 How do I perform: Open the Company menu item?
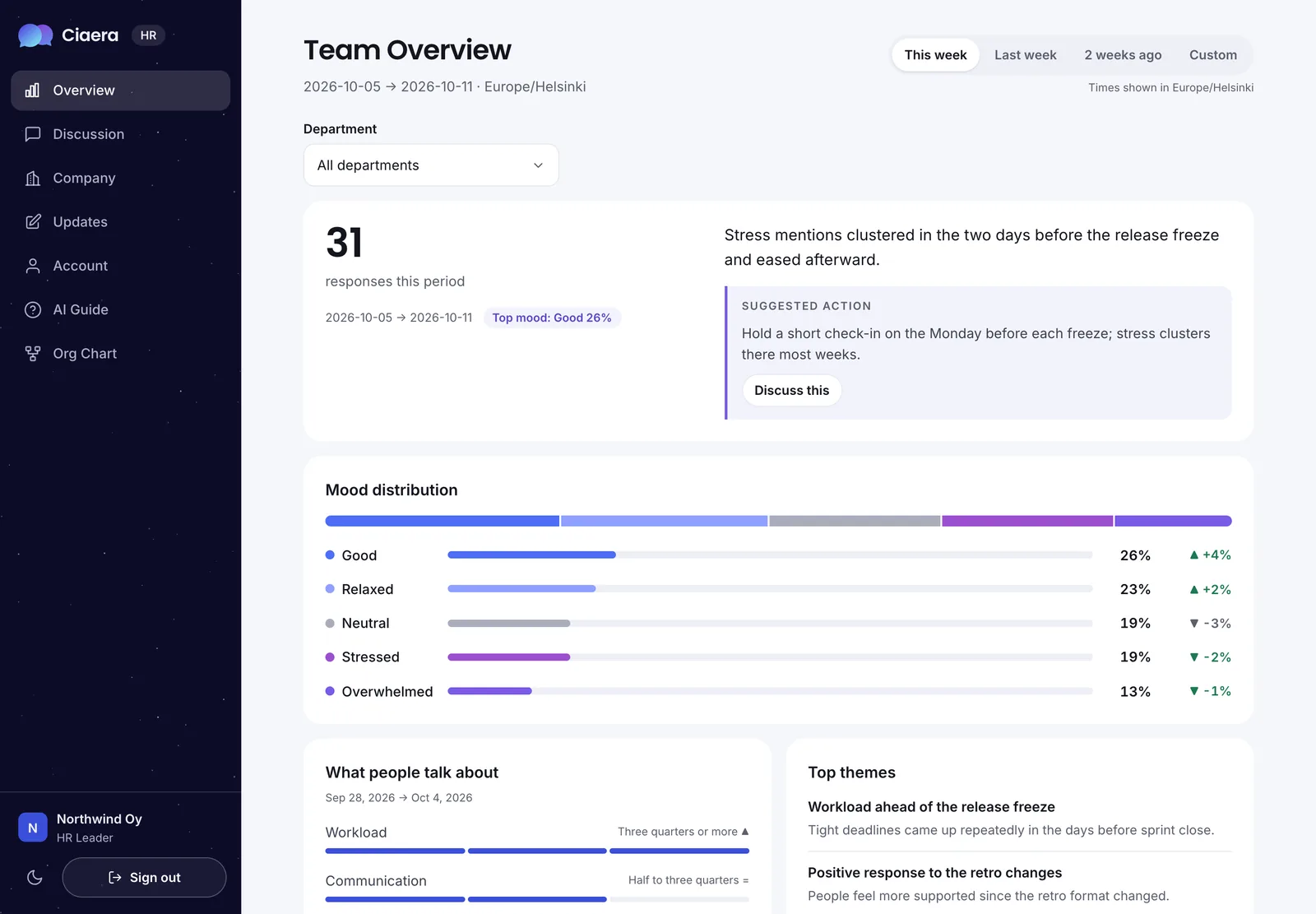120,179
